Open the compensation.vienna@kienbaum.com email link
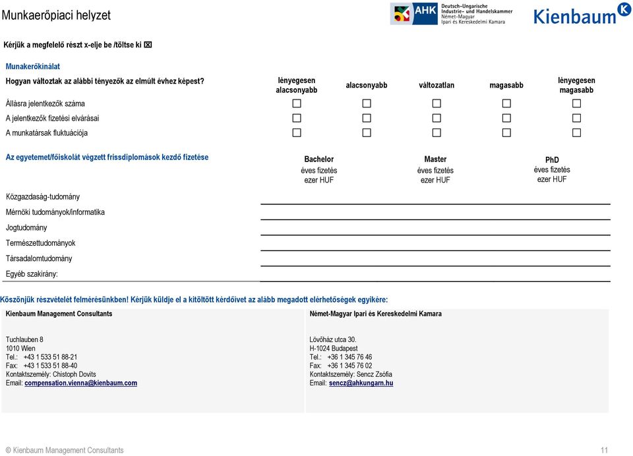 tap(80, 383)
